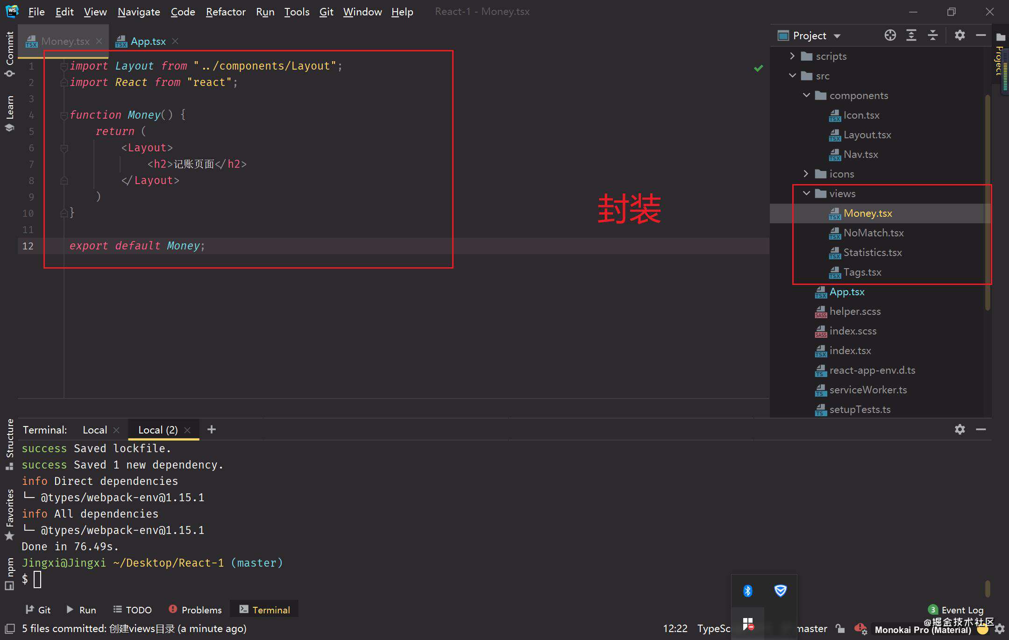Screen dimensions: 1009x640
Task: Click the Project tree vertical scrollbar
Action: point(987,202)
